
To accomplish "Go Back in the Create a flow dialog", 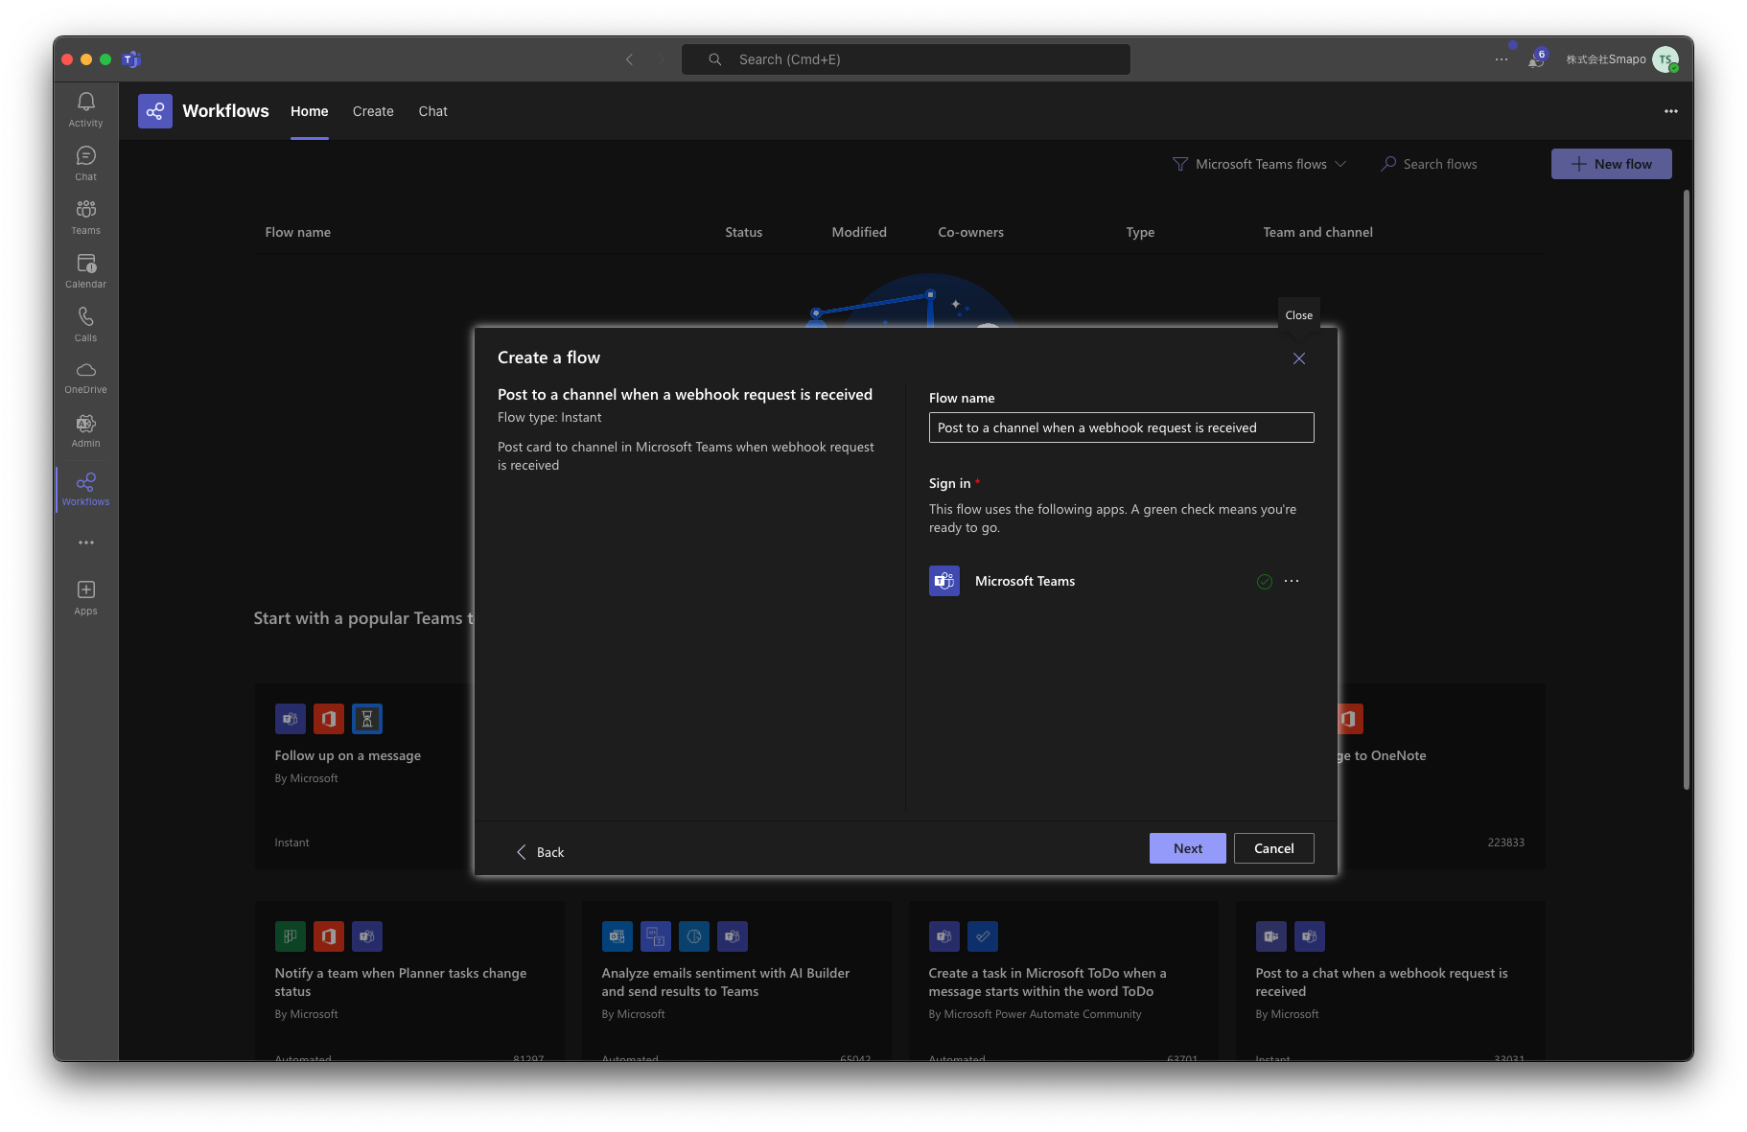I will (541, 852).
